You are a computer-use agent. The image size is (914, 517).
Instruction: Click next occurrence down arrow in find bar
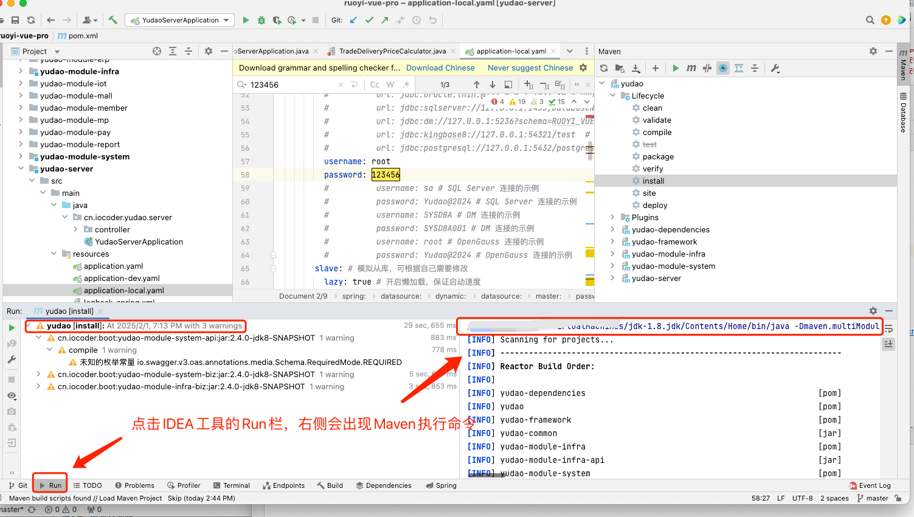492,85
